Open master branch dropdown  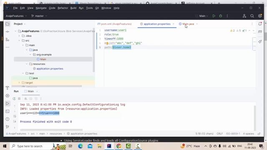pyautogui.click(x=39, y=16)
